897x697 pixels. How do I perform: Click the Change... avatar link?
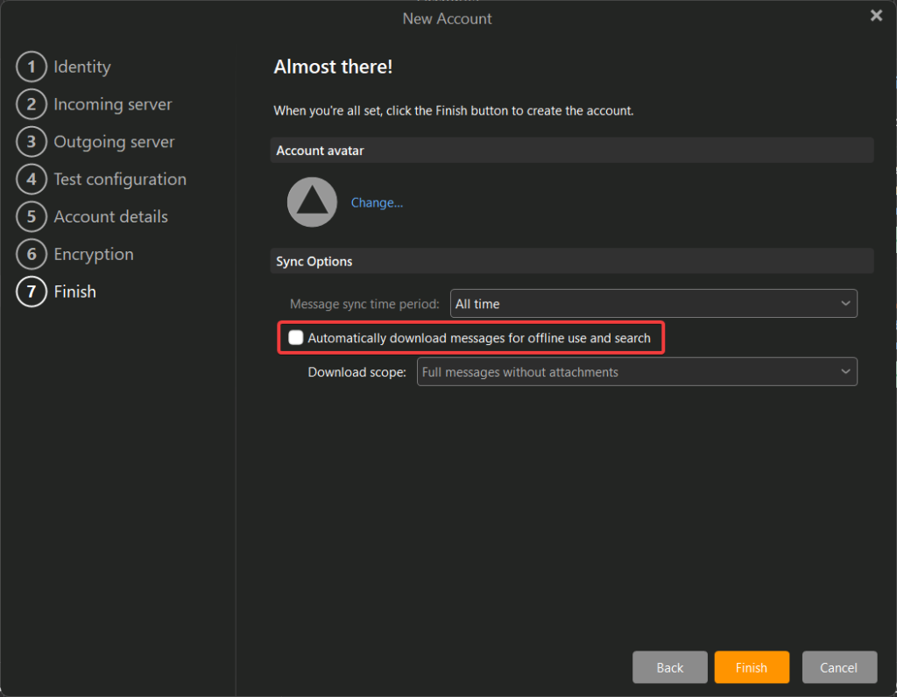point(377,202)
